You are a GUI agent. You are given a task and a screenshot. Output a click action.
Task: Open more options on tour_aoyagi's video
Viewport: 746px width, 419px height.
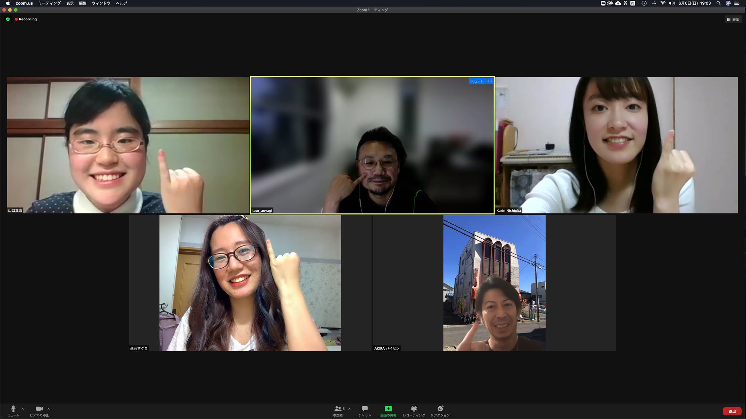pyautogui.click(x=490, y=81)
